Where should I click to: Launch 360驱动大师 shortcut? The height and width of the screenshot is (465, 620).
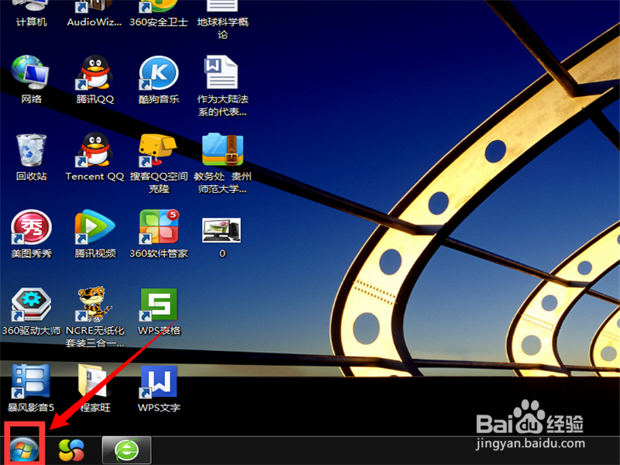pos(31,311)
